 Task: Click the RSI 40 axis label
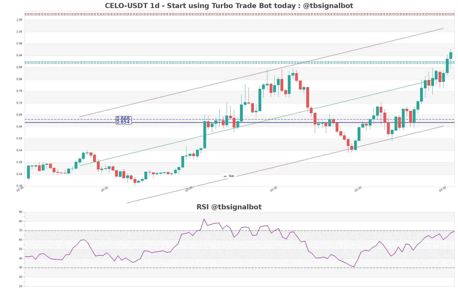coord(20,258)
